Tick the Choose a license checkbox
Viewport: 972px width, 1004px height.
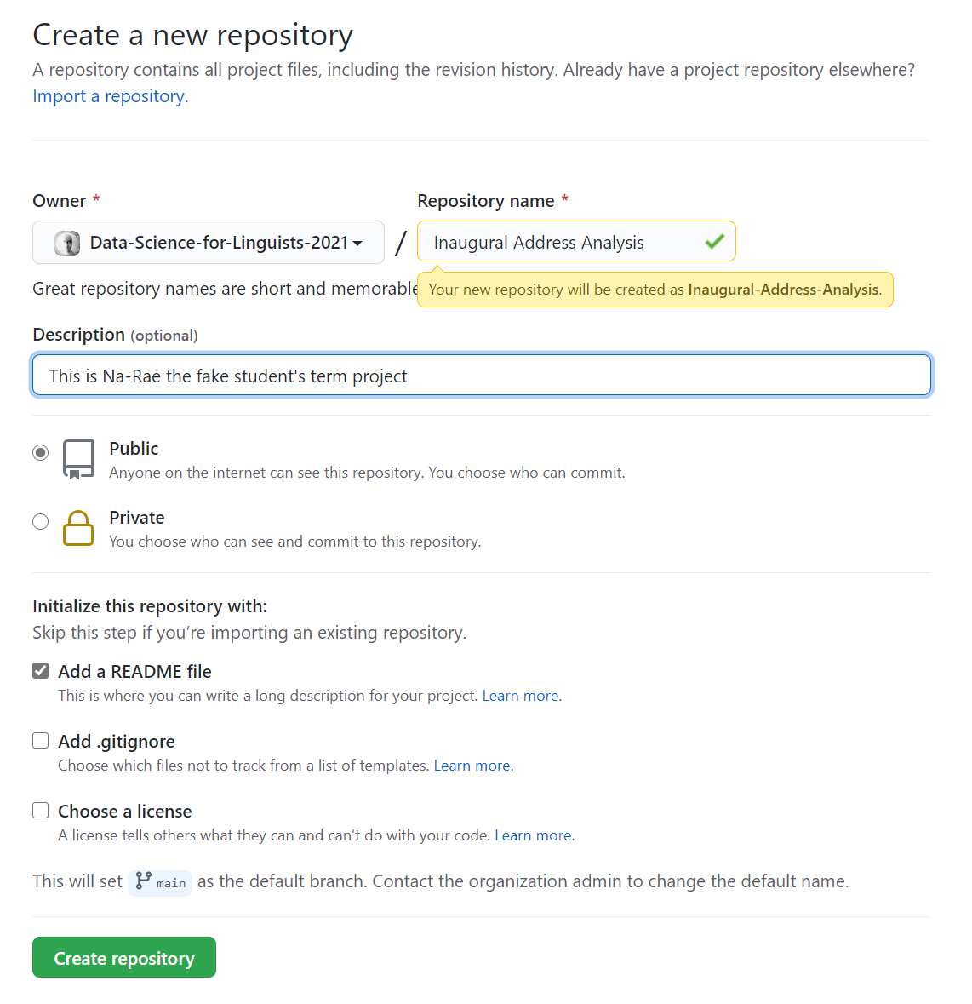(41, 811)
